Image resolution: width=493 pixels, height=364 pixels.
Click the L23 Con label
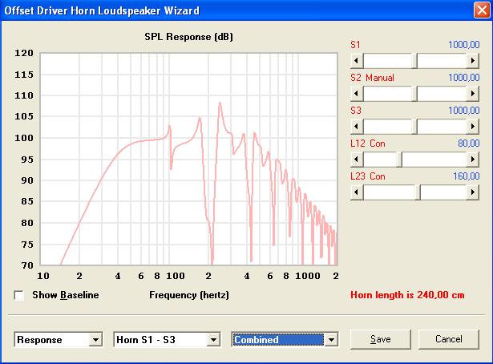point(368,176)
